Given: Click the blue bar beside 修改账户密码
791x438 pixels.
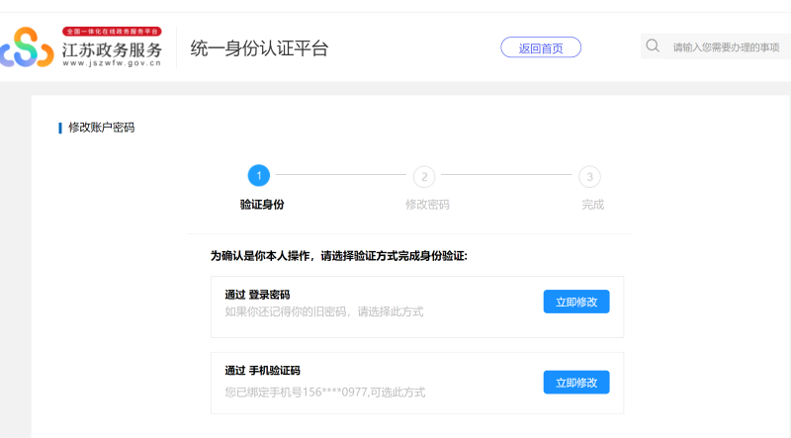Looking at the screenshot, I should [60, 128].
